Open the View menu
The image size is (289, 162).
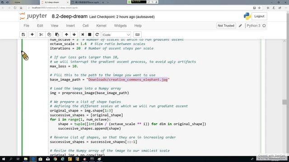55,26
